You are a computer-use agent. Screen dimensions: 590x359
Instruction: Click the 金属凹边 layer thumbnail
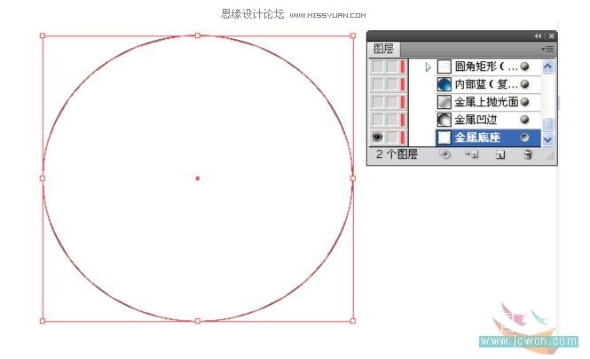tap(444, 120)
